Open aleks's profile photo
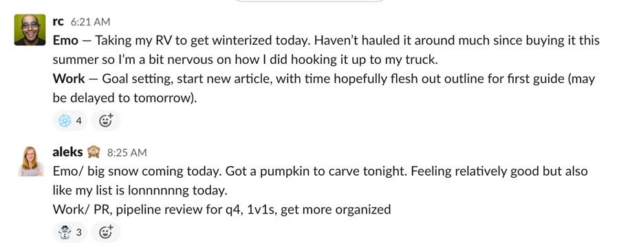Viewport: 619px width, 252px height. 30,161
